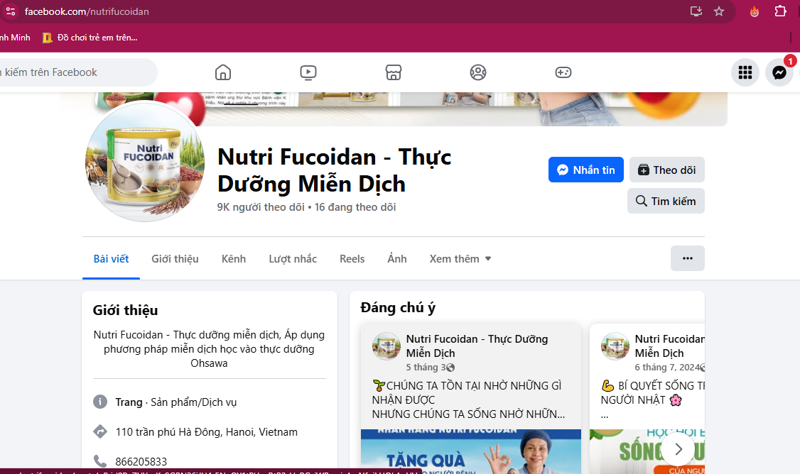Open the Facebook menu grid icon
The image size is (800, 474).
745,72
